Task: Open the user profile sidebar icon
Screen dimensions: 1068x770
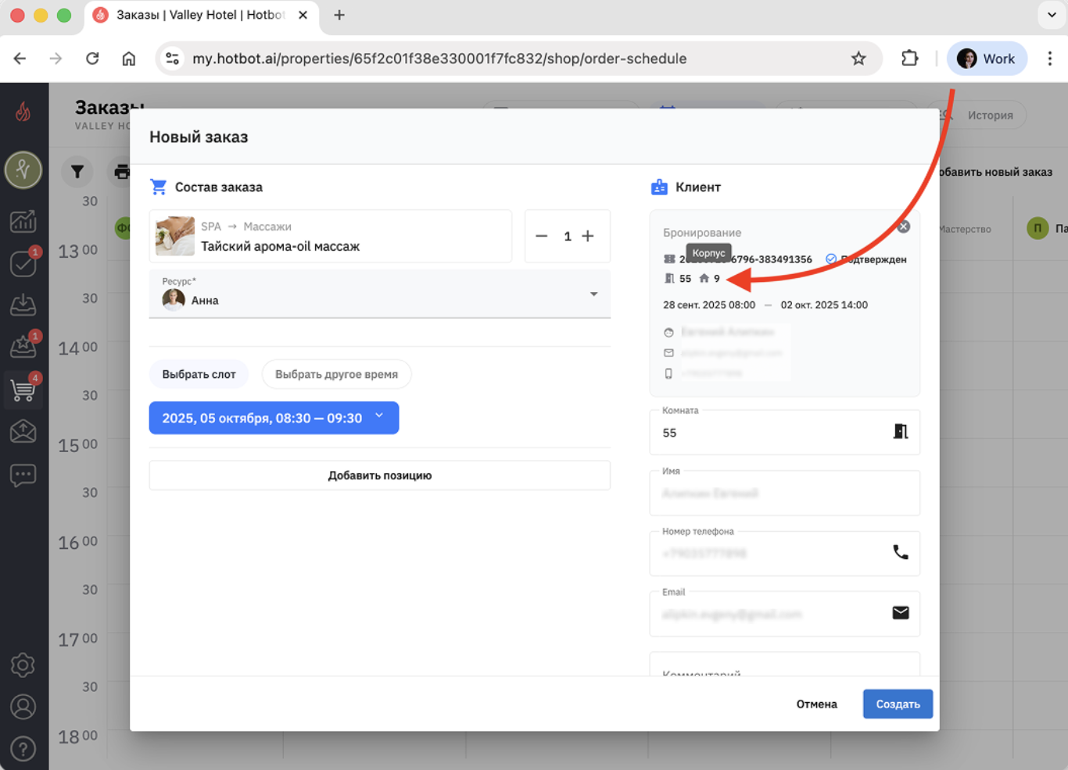Action: tap(23, 707)
